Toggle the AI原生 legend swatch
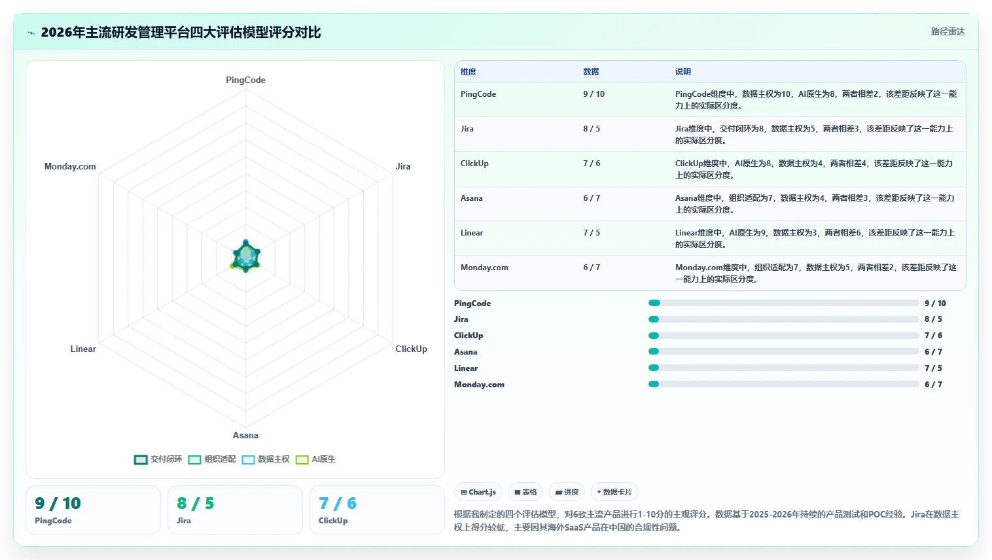Screen dimensions: 992x560 [x=302, y=459]
